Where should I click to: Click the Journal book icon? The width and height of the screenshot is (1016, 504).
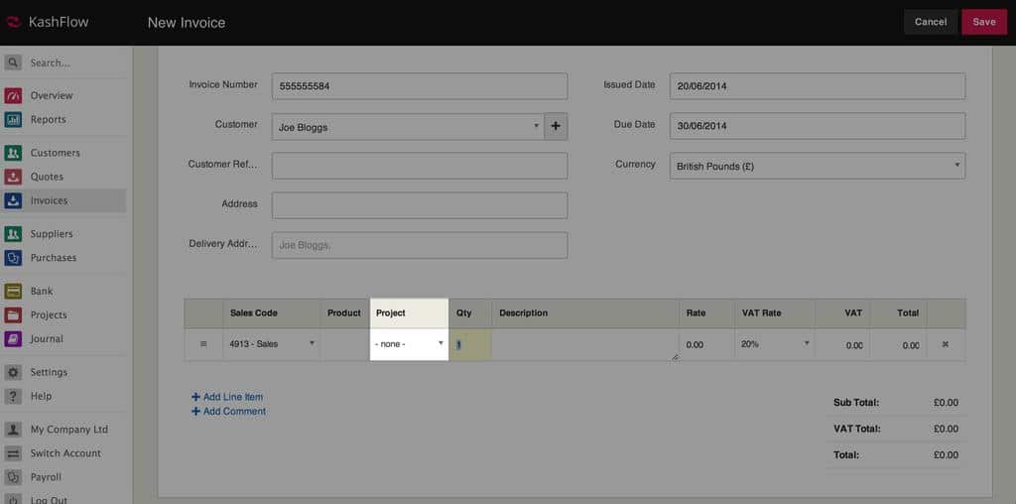coord(13,339)
